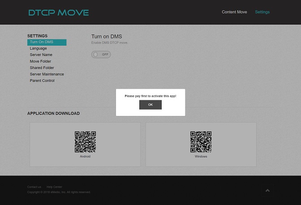Viewport: 301px width, 205px height.
Task: Click the Android label under QR code
Action: [85, 157]
